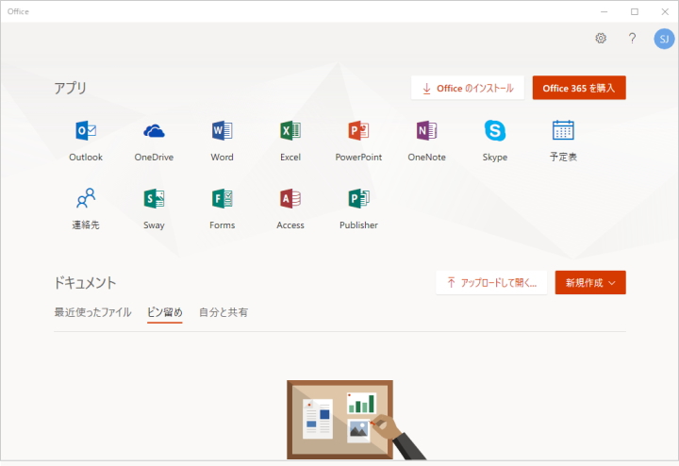Select the ピン留め tab

[x=164, y=312]
